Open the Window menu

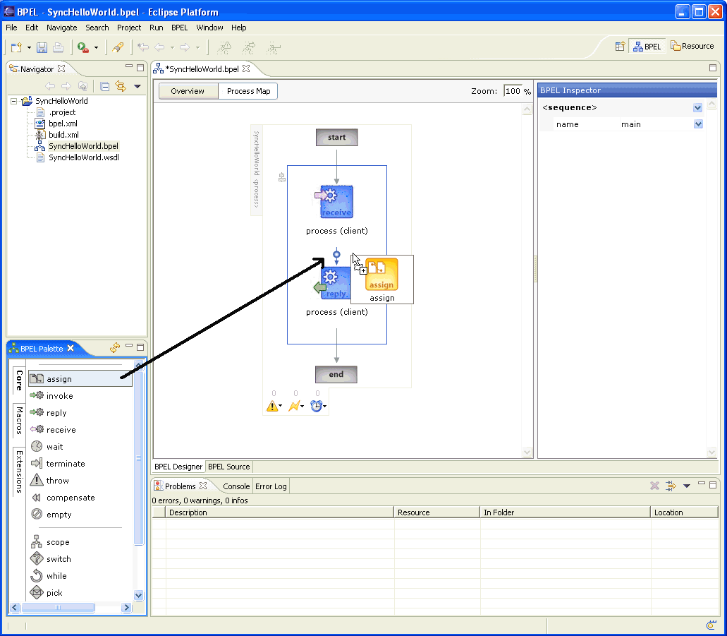tap(209, 28)
